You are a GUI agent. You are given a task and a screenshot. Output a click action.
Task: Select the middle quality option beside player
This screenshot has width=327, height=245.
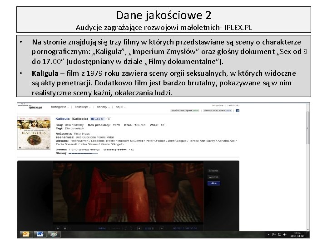click(x=213, y=177)
